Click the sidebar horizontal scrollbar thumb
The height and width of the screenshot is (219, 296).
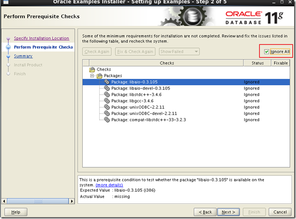pyautogui.click(x=38, y=201)
